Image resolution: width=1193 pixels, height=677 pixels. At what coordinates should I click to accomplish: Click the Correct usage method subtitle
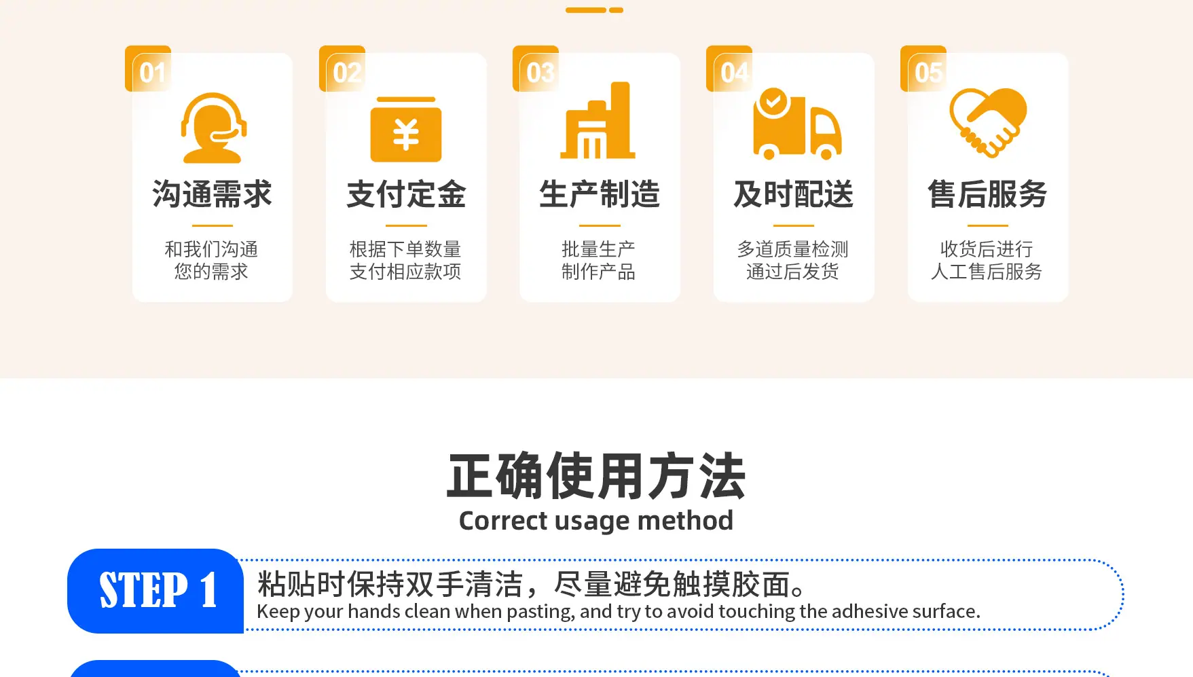(x=596, y=521)
